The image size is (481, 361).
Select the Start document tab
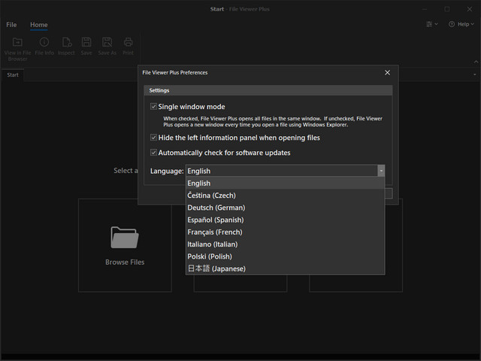[x=13, y=75]
